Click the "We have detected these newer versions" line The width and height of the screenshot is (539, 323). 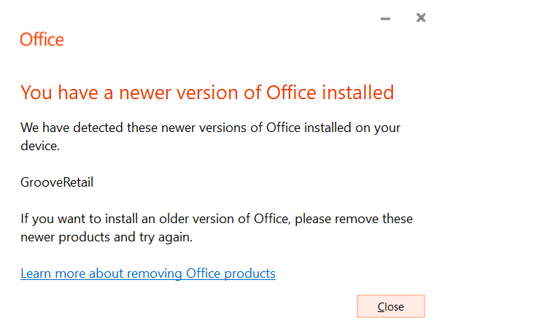pyautogui.click(x=211, y=128)
